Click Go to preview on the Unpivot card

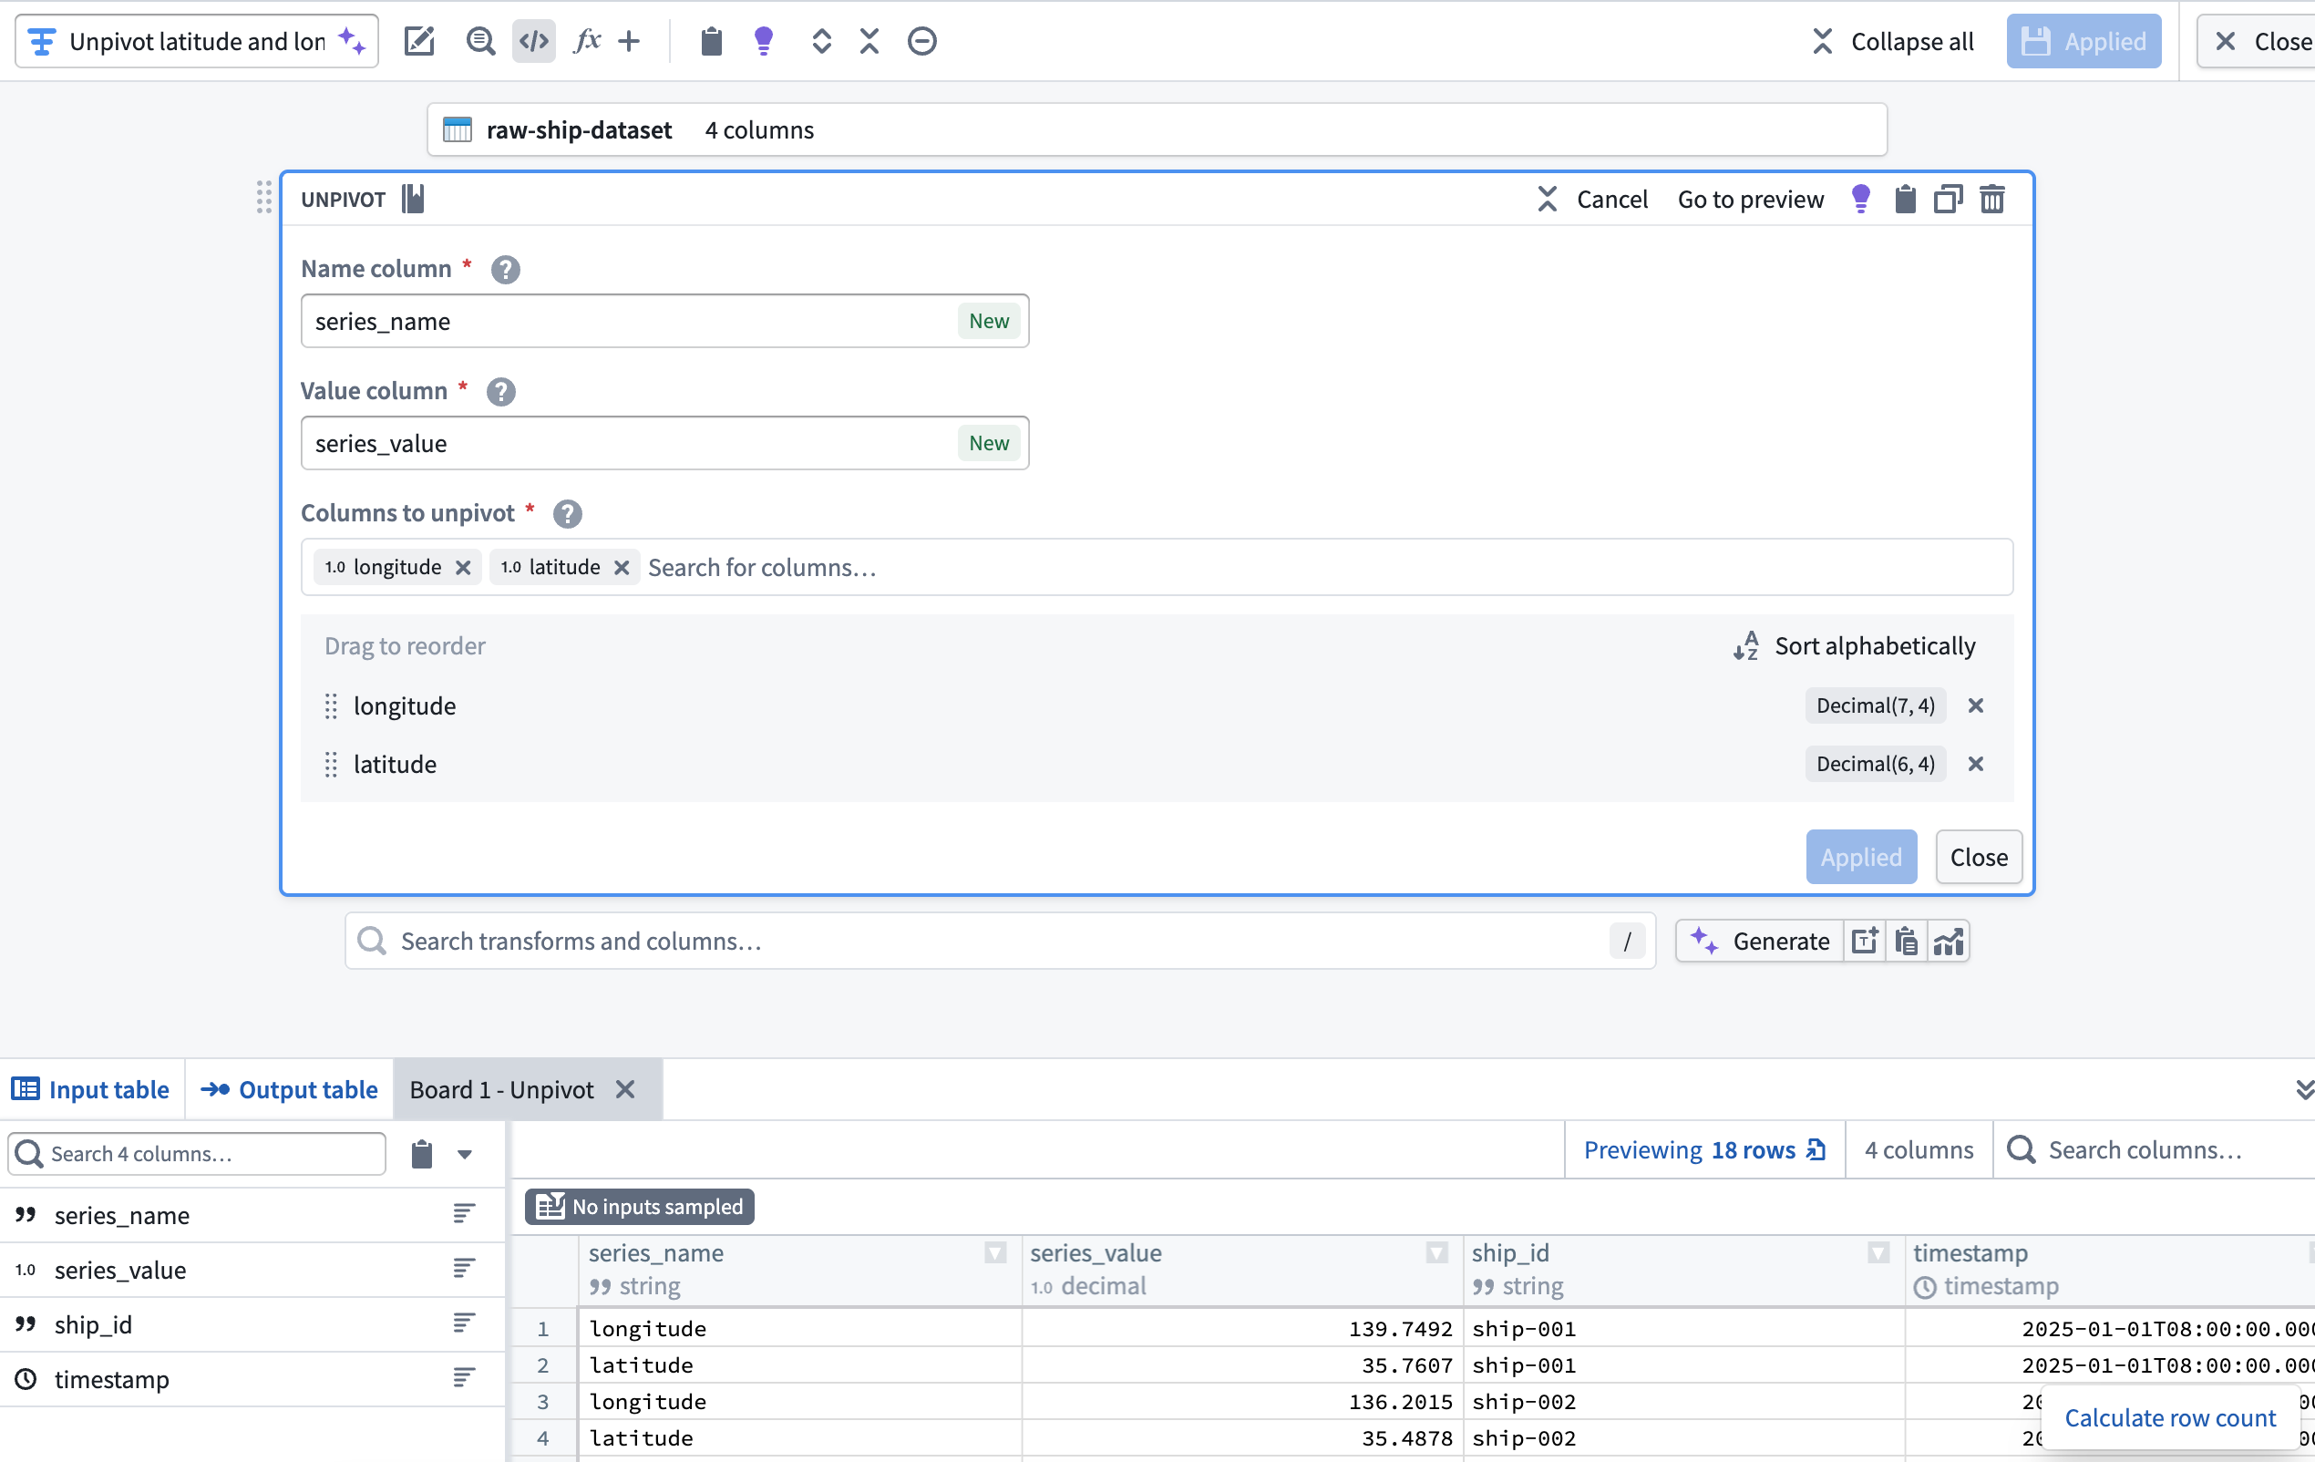pyautogui.click(x=1750, y=199)
